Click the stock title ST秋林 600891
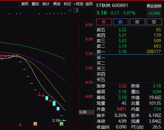The height and width of the screenshot is (130, 164). [112, 6]
